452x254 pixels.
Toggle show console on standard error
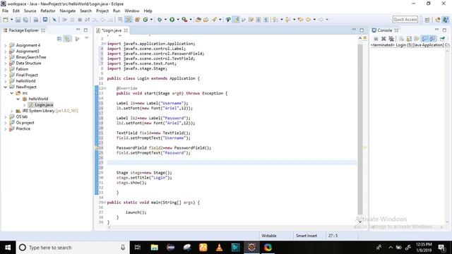(x=432, y=39)
